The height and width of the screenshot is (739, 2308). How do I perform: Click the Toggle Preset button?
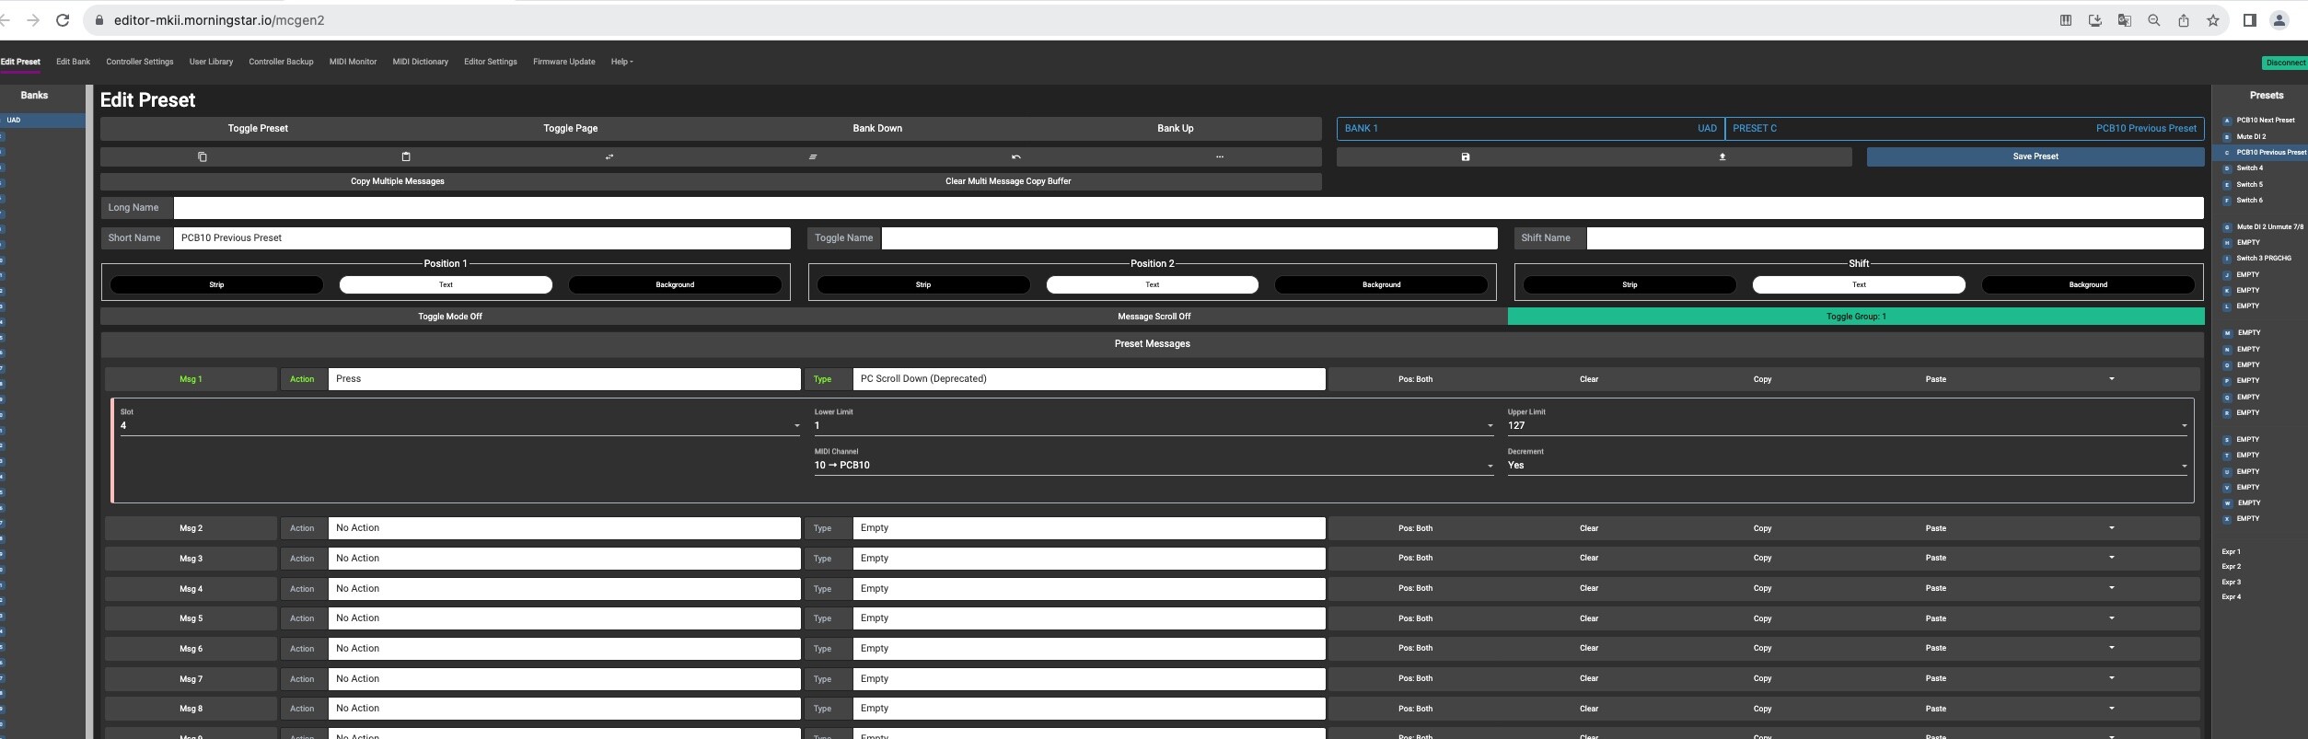(x=258, y=129)
